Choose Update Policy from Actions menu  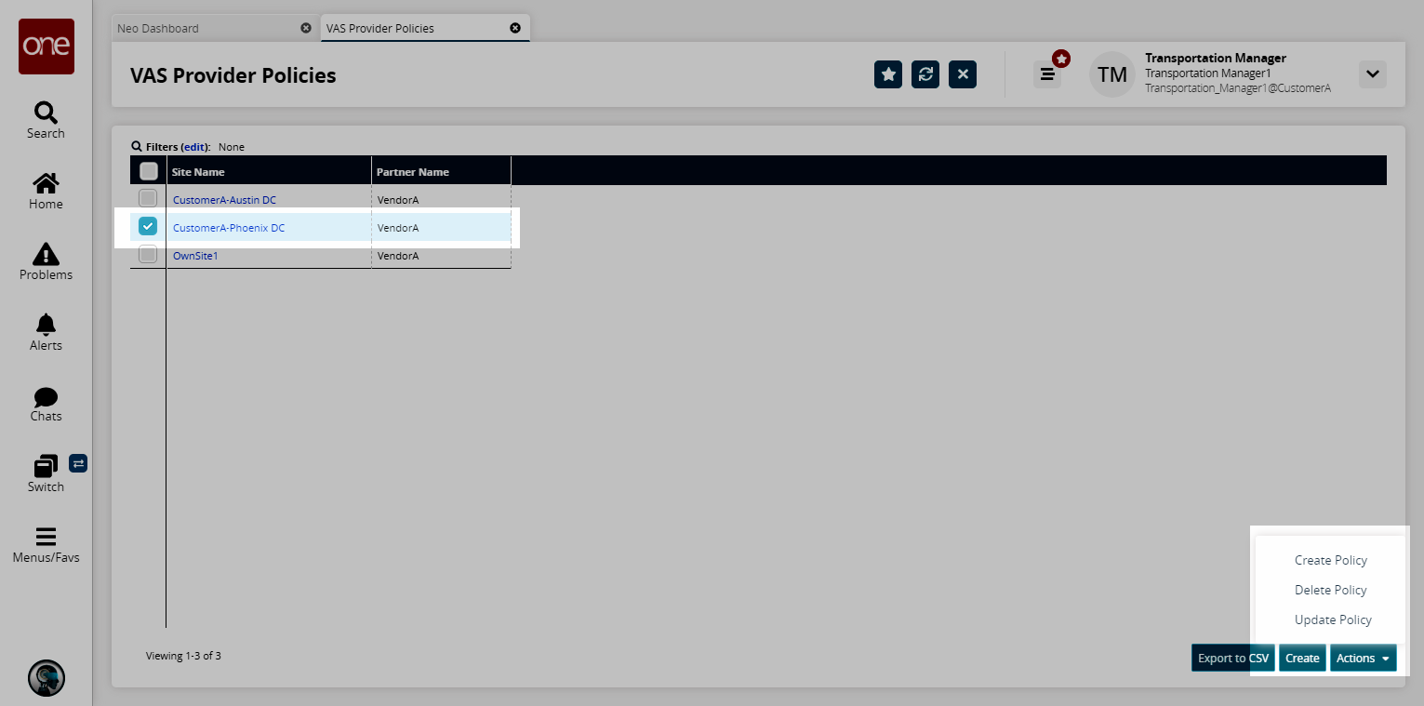1334,619
